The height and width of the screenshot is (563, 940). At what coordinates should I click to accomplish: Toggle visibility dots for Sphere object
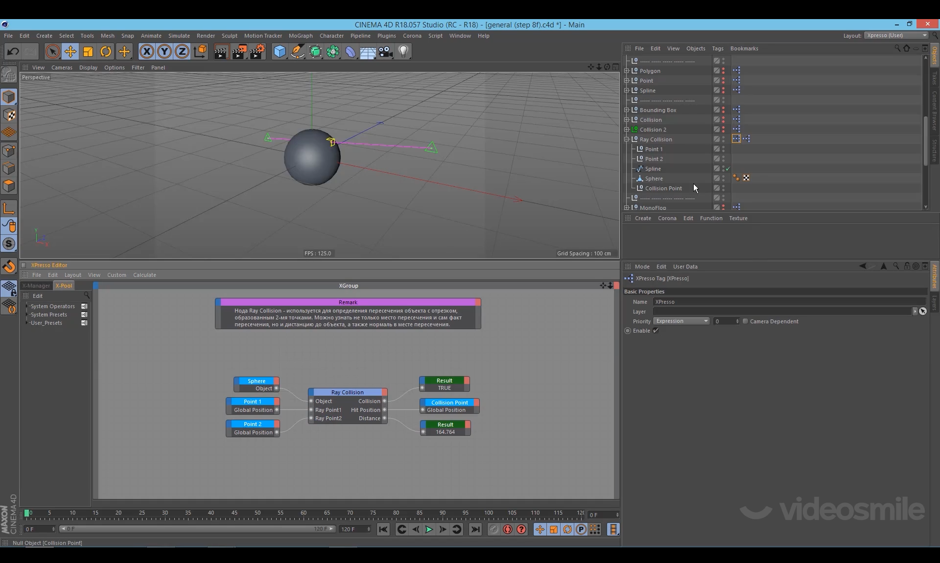point(724,179)
